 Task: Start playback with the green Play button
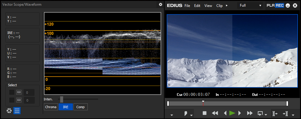click(232, 113)
